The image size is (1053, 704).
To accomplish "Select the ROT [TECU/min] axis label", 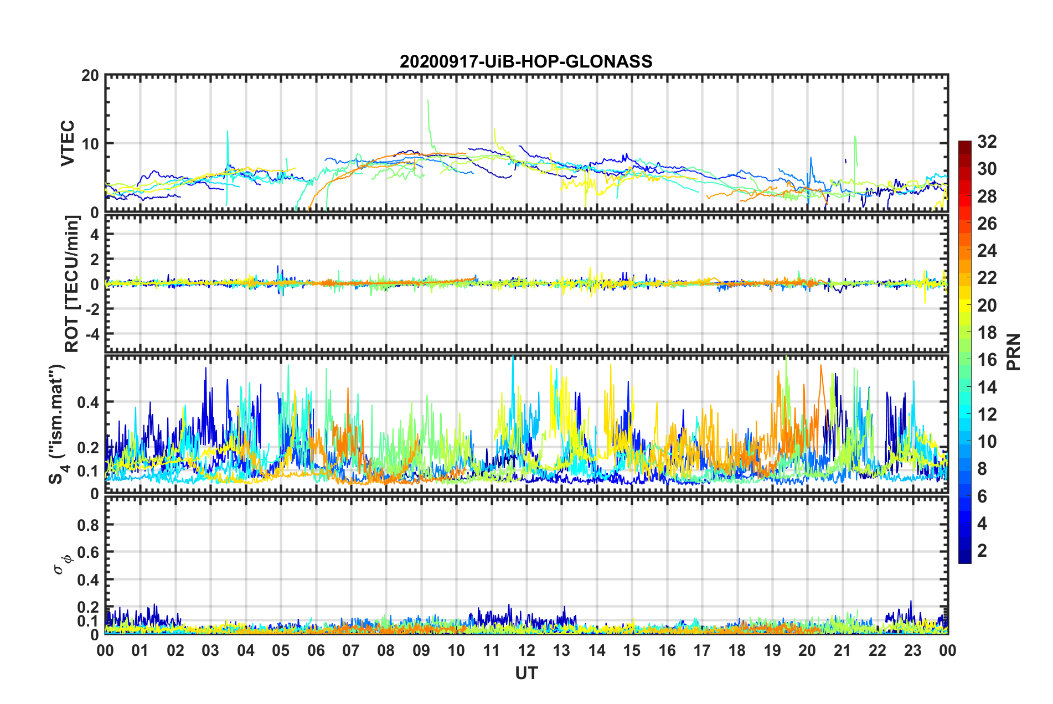I will 72,284.
